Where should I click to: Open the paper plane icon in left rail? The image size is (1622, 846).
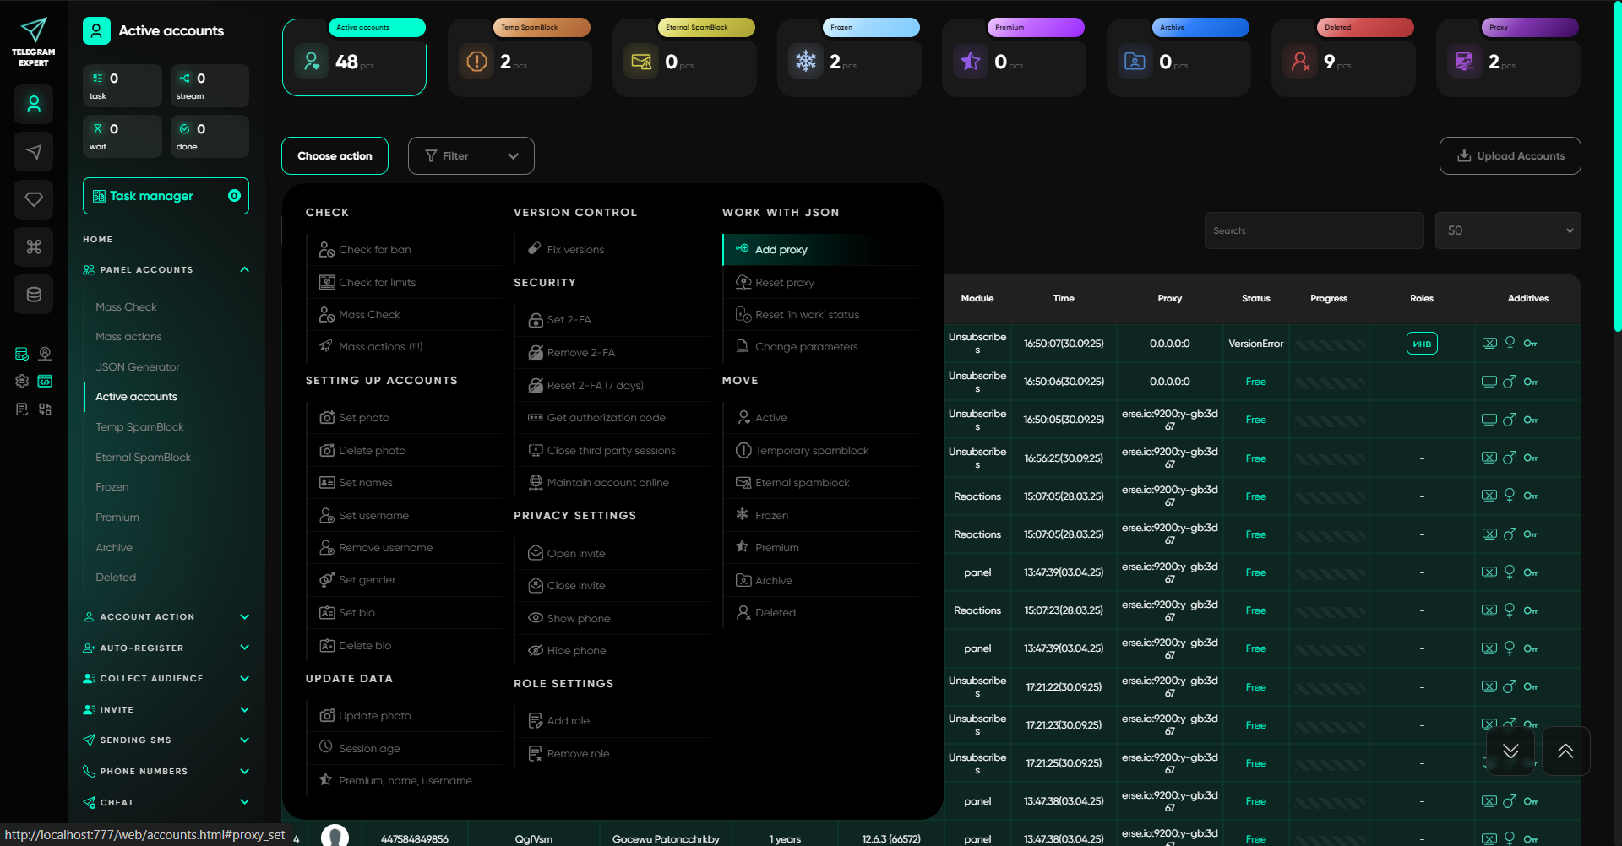tap(34, 152)
